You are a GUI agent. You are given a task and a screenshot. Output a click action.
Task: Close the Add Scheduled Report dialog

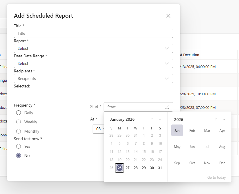pyautogui.click(x=168, y=16)
